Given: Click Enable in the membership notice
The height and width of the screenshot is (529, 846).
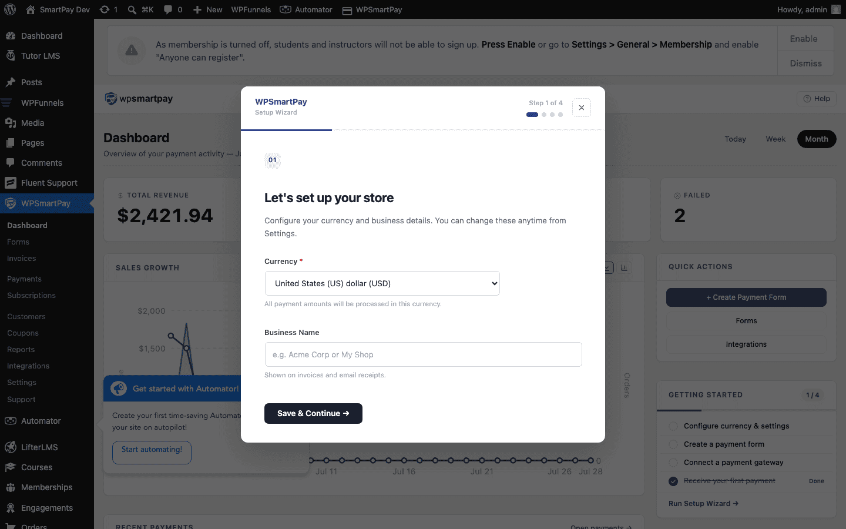Looking at the screenshot, I should pyautogui.click(x=805, y=39).
